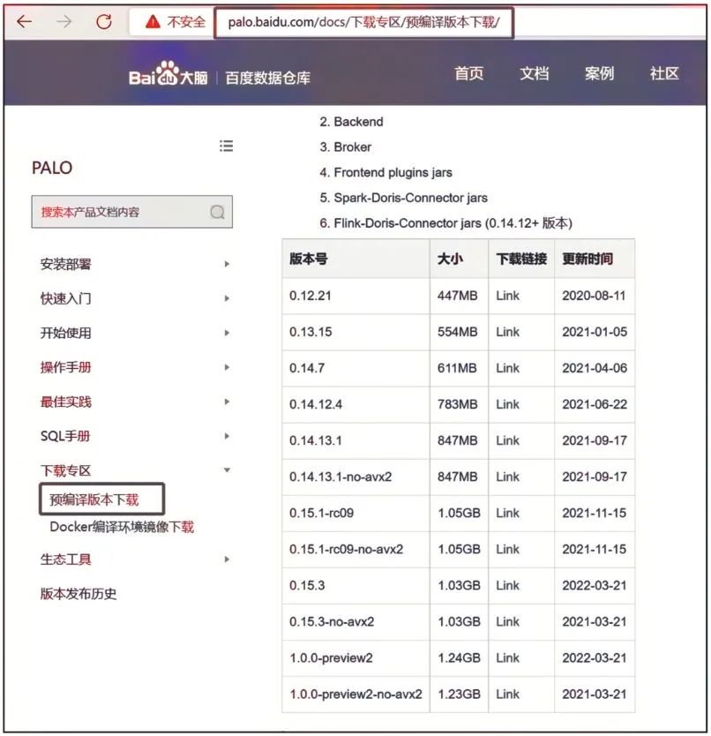Select 下载专区 in sidebar

pyautogui.click(x=65, y=470)
